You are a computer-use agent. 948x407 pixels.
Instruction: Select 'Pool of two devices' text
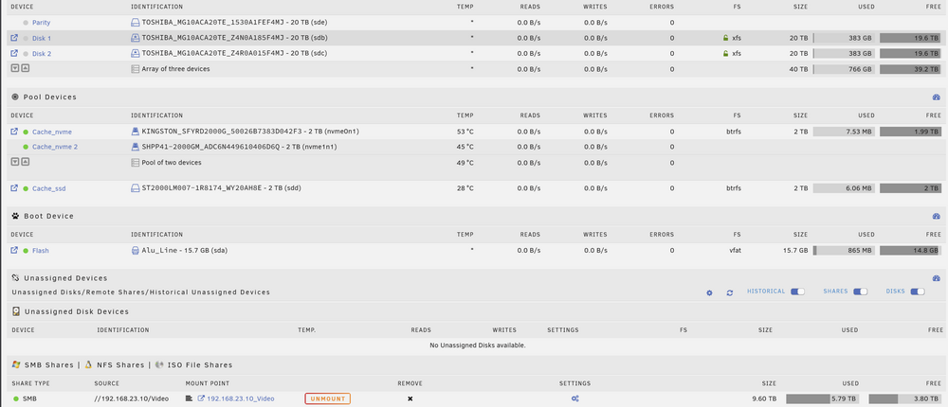pos(172,163)
